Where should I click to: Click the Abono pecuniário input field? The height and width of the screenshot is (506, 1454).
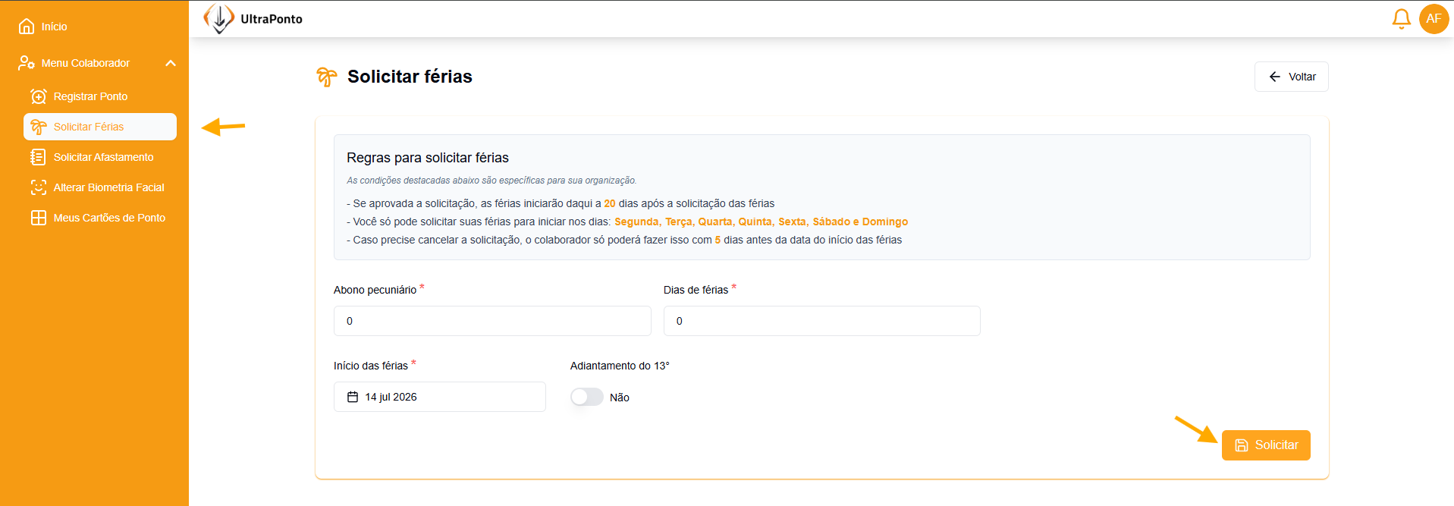[x=492, y=321]
